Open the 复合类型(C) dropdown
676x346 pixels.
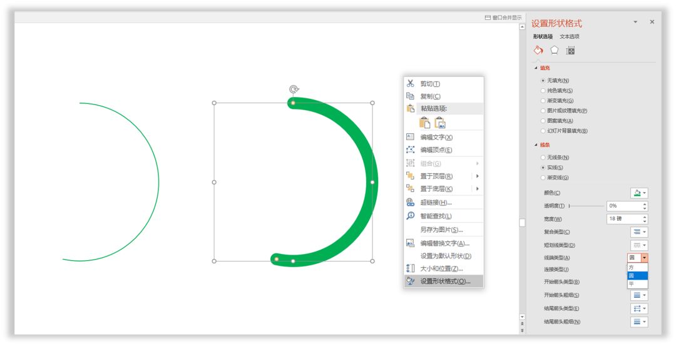pos(639,232)
